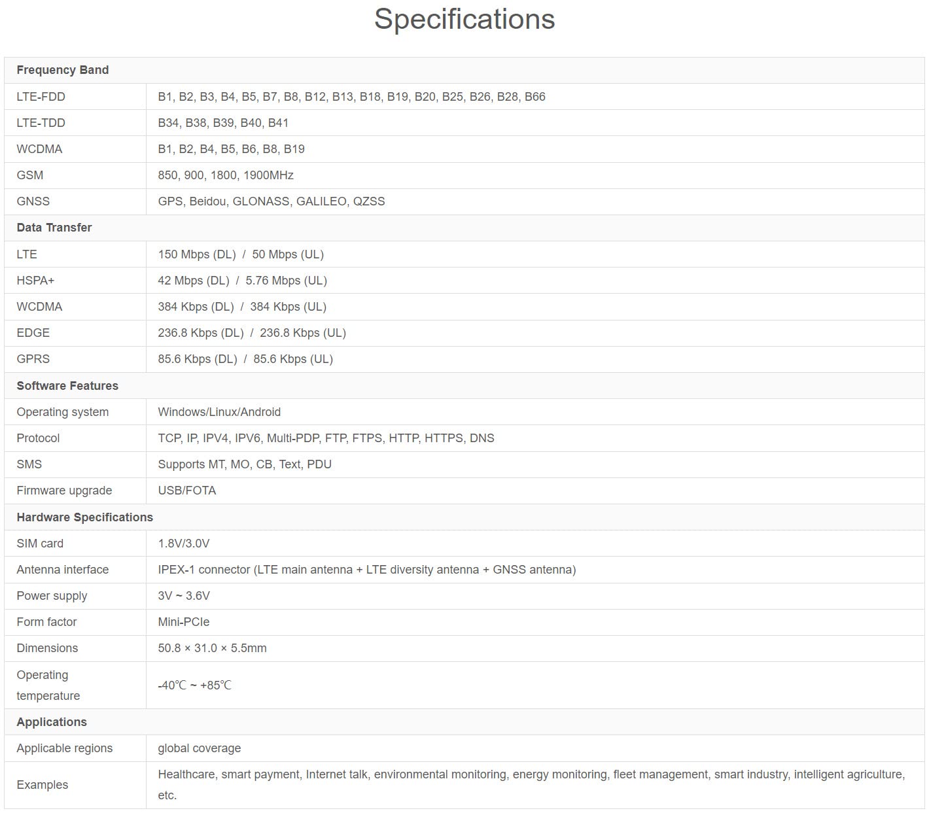Select the Protocol row label
929x813 pixels.
38,438
